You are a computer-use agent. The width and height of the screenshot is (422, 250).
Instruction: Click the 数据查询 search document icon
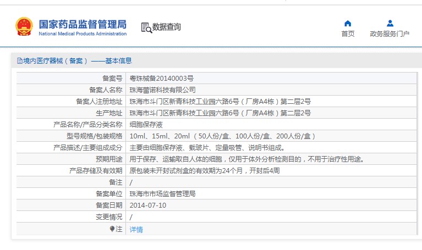click(x=146, y=27)
